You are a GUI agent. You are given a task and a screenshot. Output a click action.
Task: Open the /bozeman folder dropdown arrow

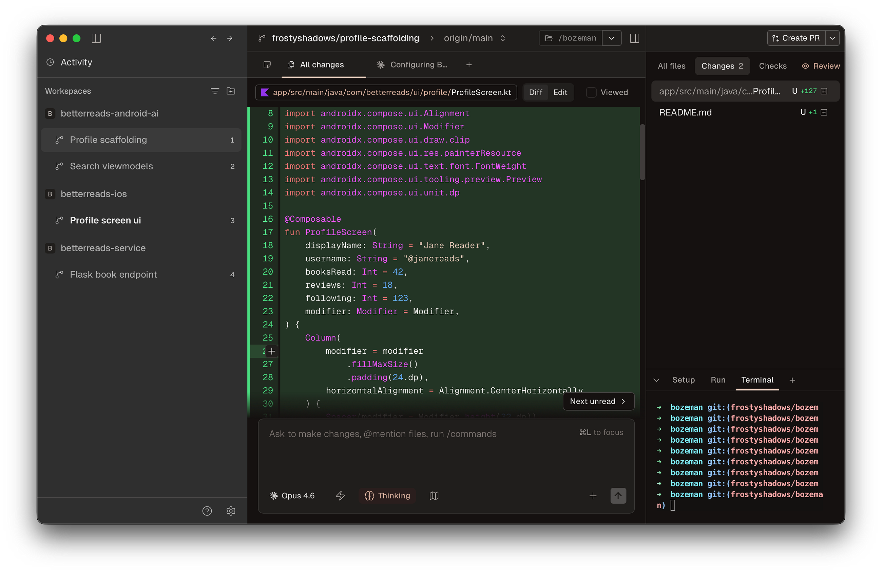(x=612, y=38)
